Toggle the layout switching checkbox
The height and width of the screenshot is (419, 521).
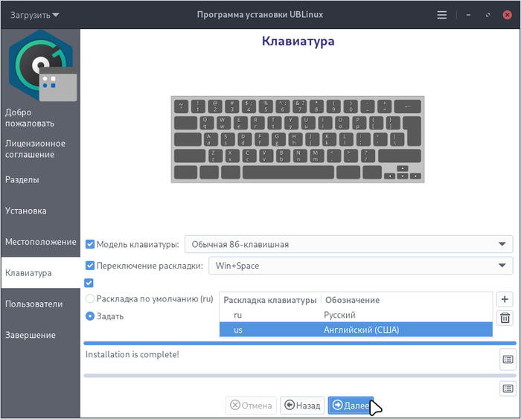tap(91, 266)
